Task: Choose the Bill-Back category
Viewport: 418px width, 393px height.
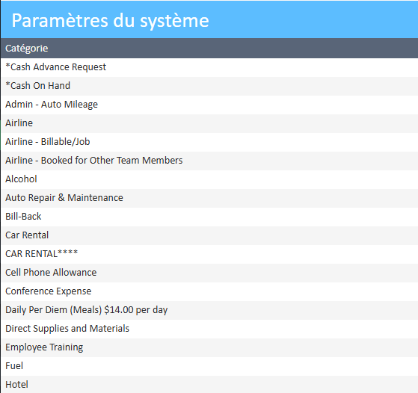Action: [209, 217]
